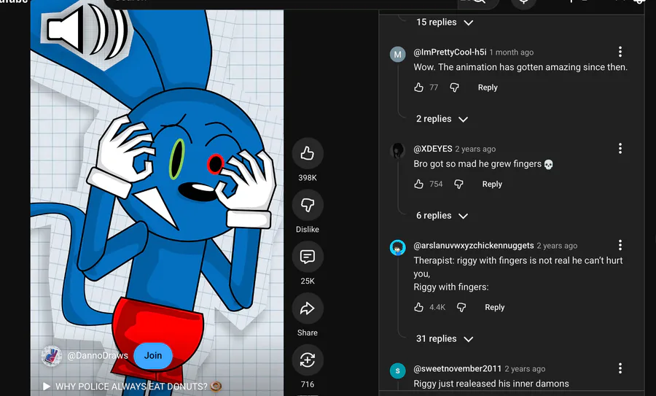656x396 pixels.
Task: Open the DannoDraws channel avatar
Action: coord(52,356)
